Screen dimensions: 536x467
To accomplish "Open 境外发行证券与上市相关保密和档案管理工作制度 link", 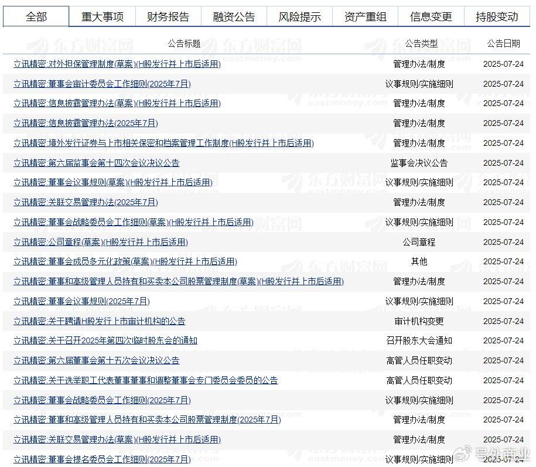I will coord(164,143).
